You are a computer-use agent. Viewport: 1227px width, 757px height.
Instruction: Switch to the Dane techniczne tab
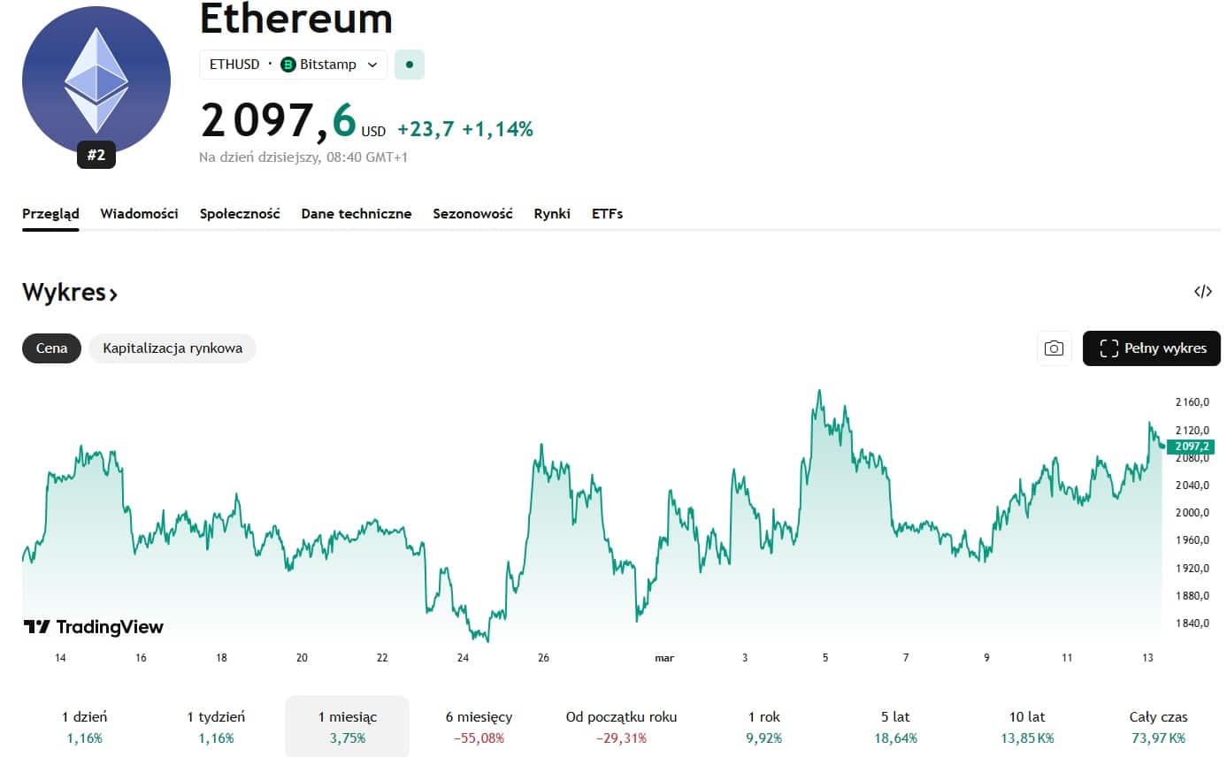point(356,214)
